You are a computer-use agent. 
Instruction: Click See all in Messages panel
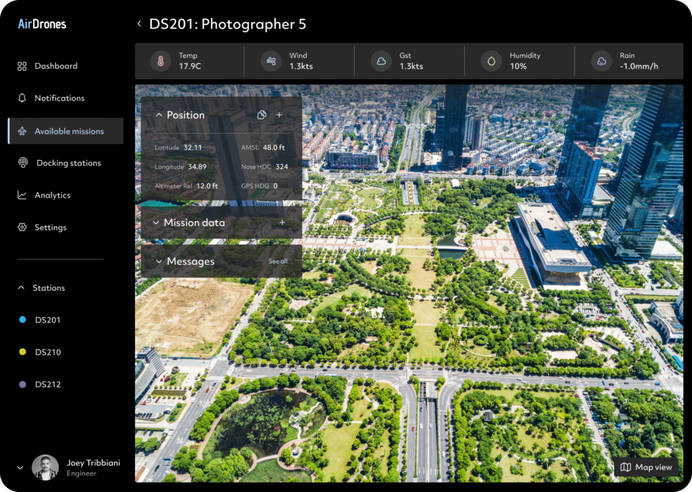[278, 262]
